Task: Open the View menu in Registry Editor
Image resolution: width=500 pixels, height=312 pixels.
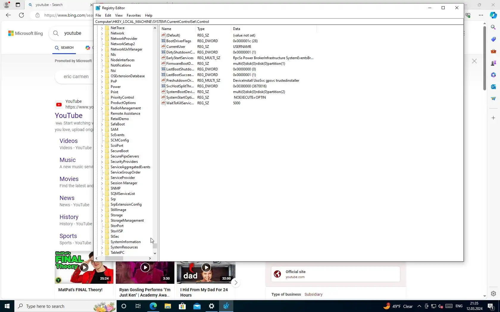Action: pos(119,15)
